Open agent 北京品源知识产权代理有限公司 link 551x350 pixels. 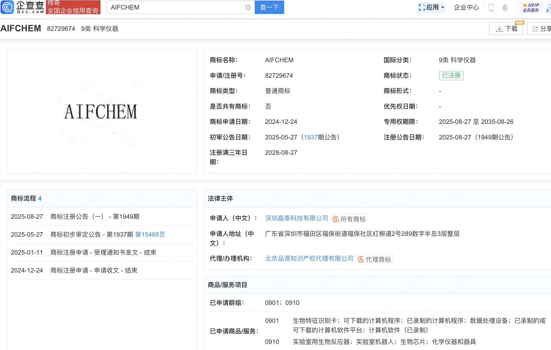point(309,259)
